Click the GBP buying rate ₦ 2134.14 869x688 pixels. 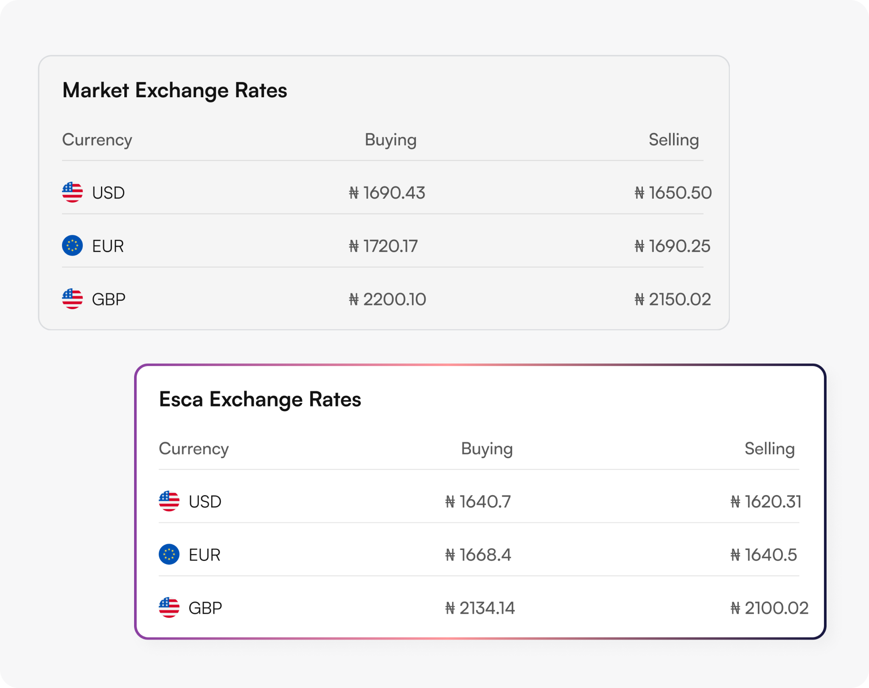[x=480, y=608]
